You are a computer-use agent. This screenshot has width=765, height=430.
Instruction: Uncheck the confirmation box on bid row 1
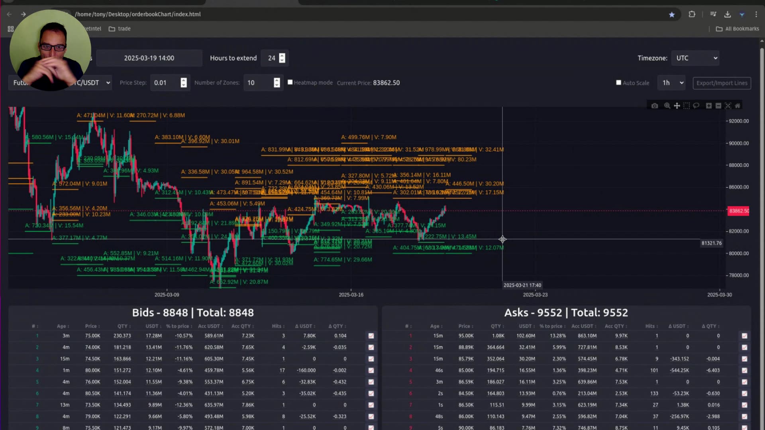371,336
